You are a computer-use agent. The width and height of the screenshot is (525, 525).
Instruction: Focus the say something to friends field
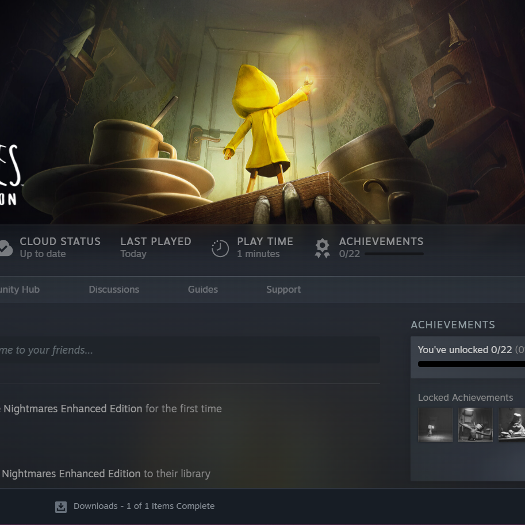click(x=190, y=350)
